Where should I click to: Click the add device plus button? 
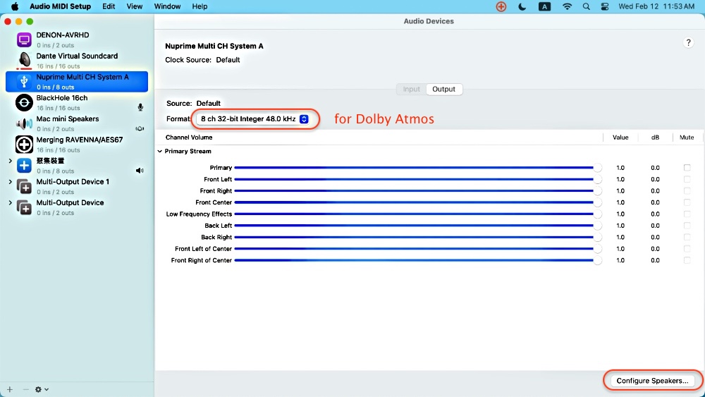(x=10, y=389)
